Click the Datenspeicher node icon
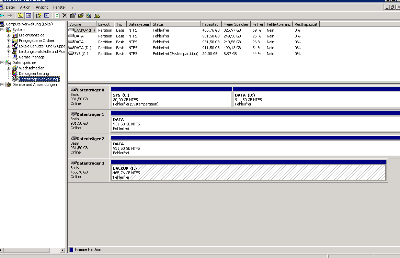400x258 pixels. pos(9,63)
